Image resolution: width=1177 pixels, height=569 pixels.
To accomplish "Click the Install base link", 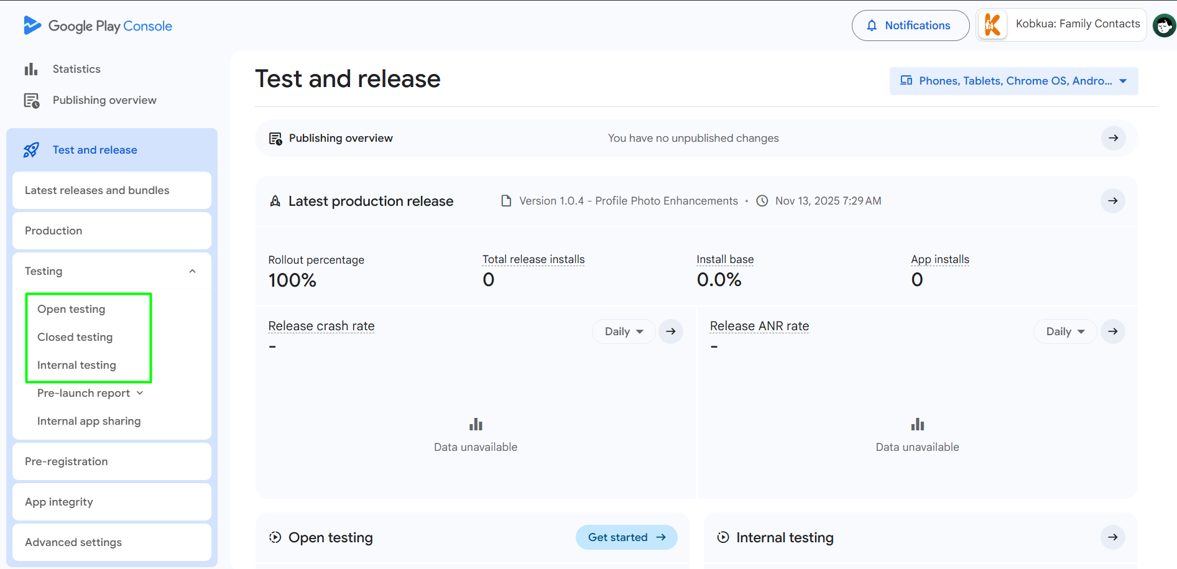I will pyautogui.click(x=725, y=259).
